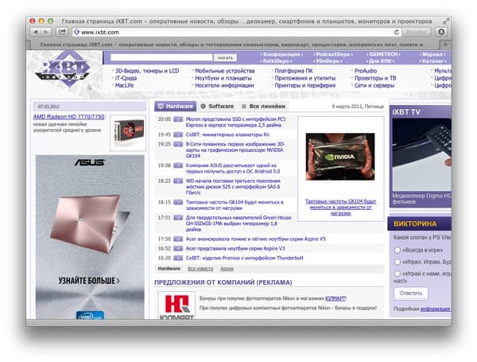Click the news icon beside the 18:15 item
477x362 pixels.
point(178,202)
